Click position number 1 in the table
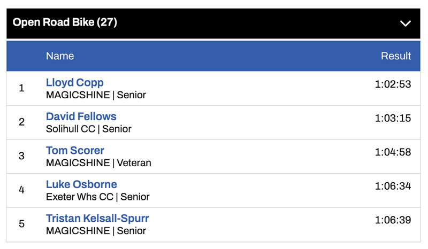The width and height of the screenshot is (428, 249). click(x=21, y=88)
